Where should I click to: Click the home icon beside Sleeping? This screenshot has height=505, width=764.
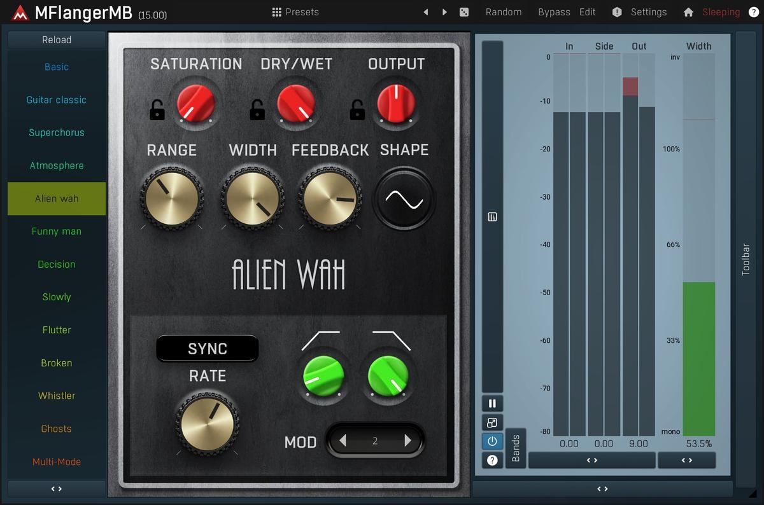tap(688, 12)
